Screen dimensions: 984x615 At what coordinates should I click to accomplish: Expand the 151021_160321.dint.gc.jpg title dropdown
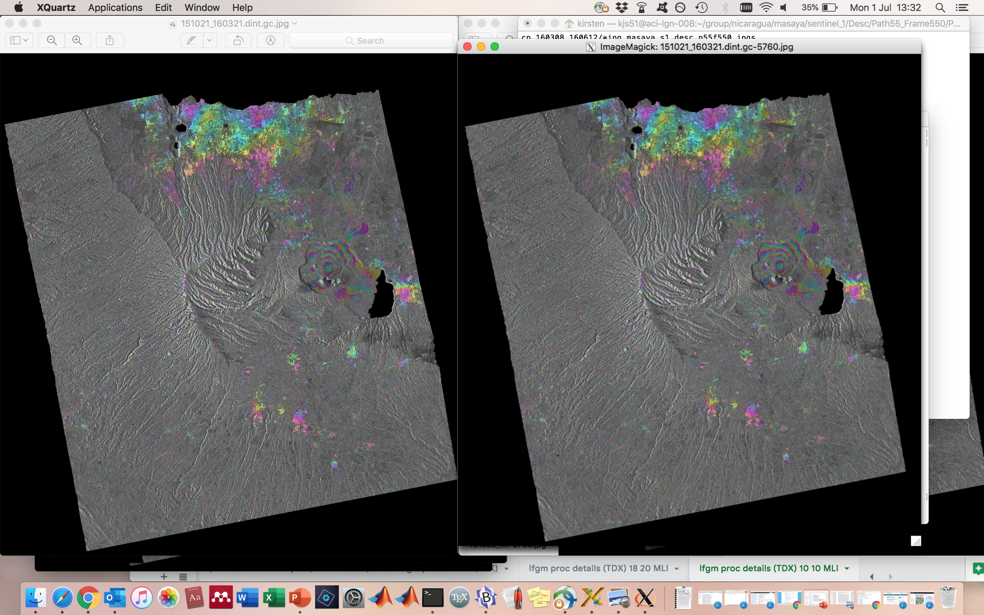coord(295,24)
